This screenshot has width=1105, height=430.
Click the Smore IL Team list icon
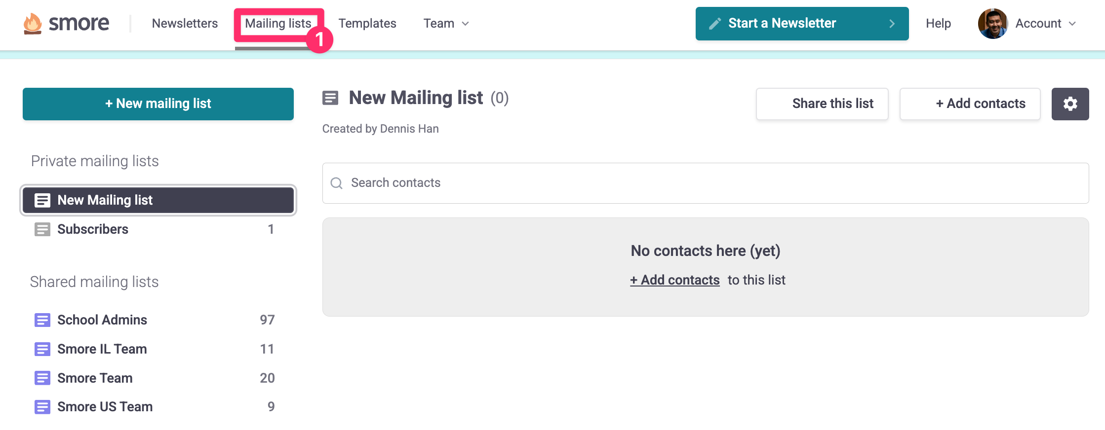click(42, 349)
